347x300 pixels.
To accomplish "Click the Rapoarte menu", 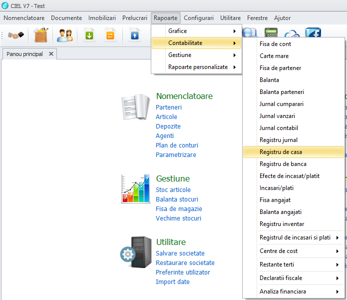I will 166,18.
